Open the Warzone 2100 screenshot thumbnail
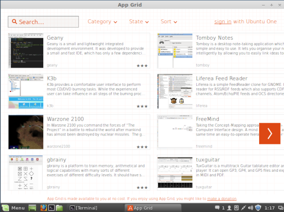This screenshot has height=212, width=284. coord(26,132)
